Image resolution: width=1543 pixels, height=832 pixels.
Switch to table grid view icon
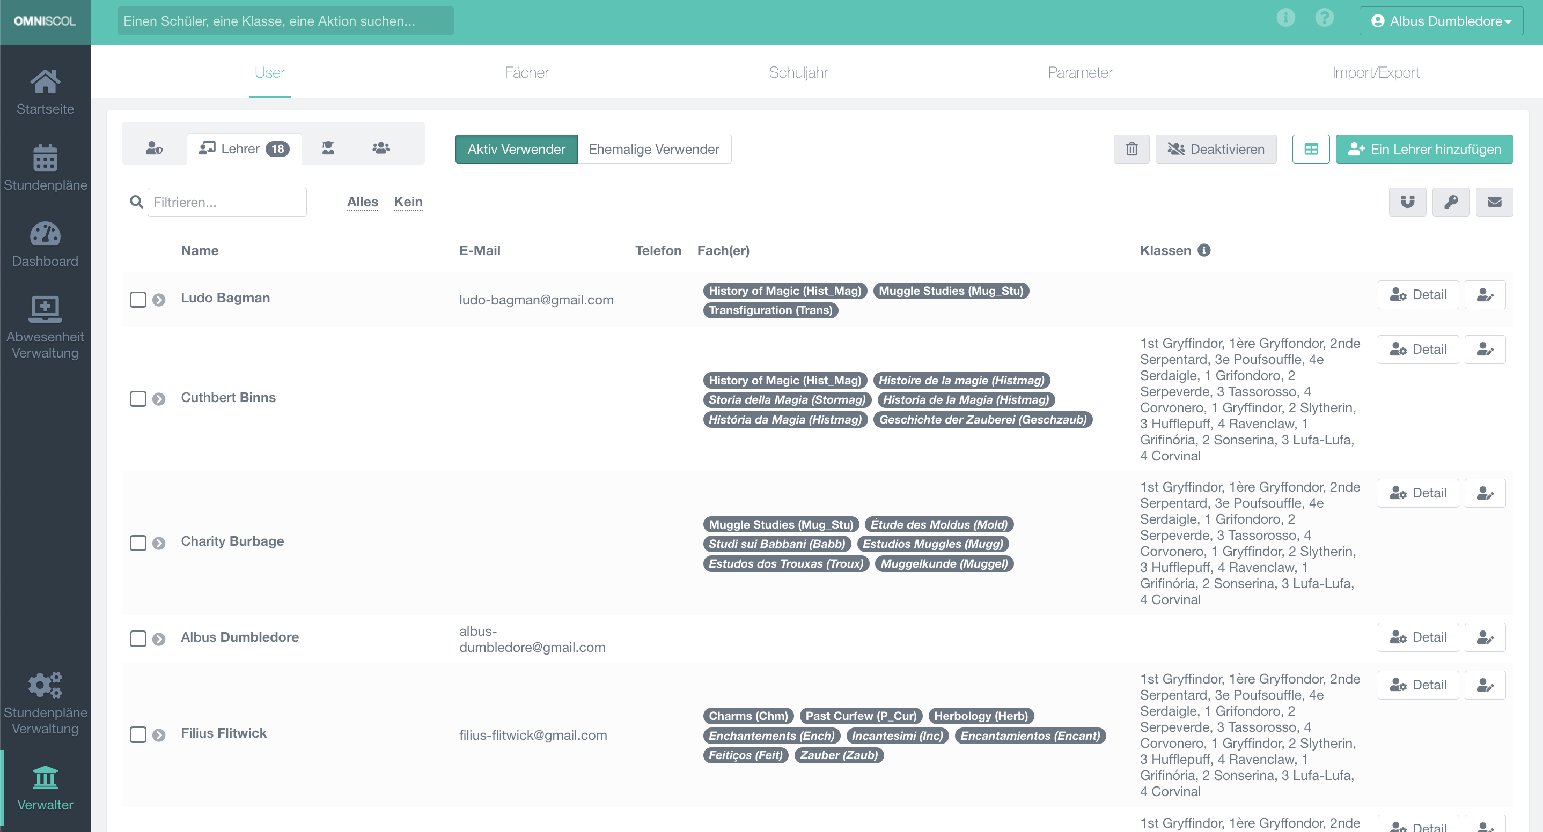click(1311, 149)
